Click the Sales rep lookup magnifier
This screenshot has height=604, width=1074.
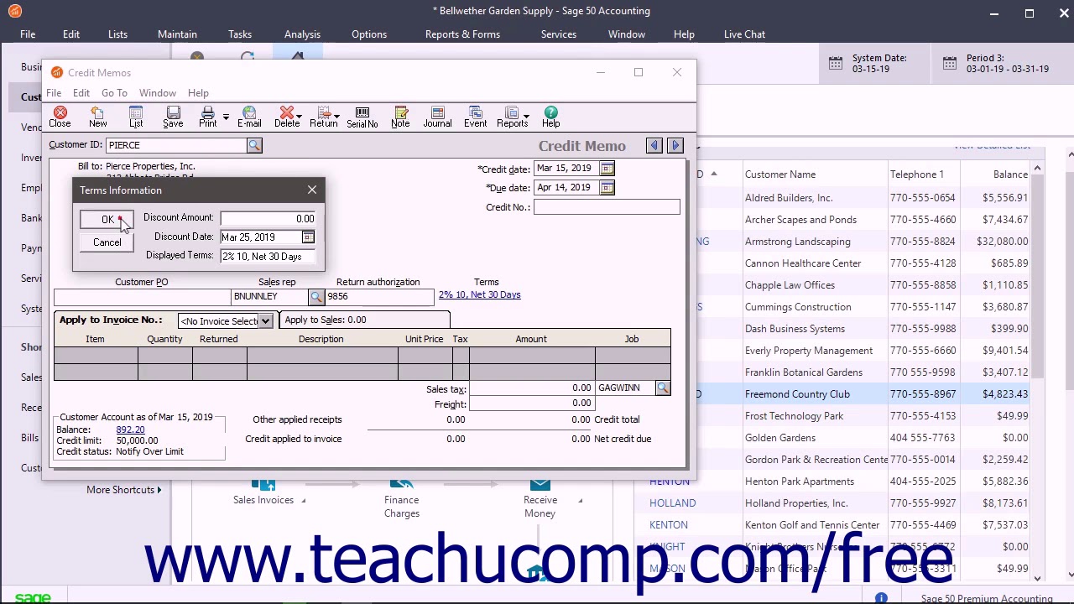pyautogui.click(x=316, y=297)
